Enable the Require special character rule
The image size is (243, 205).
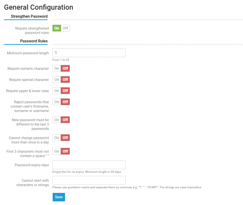pos(57,79)
